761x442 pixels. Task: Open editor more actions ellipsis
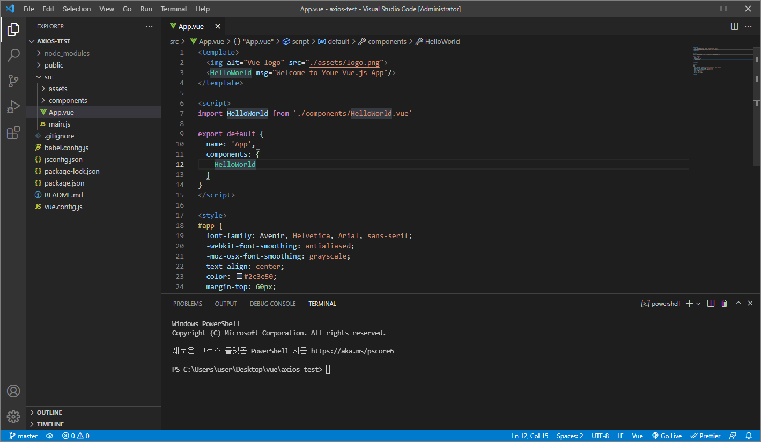tap(749, 26)
